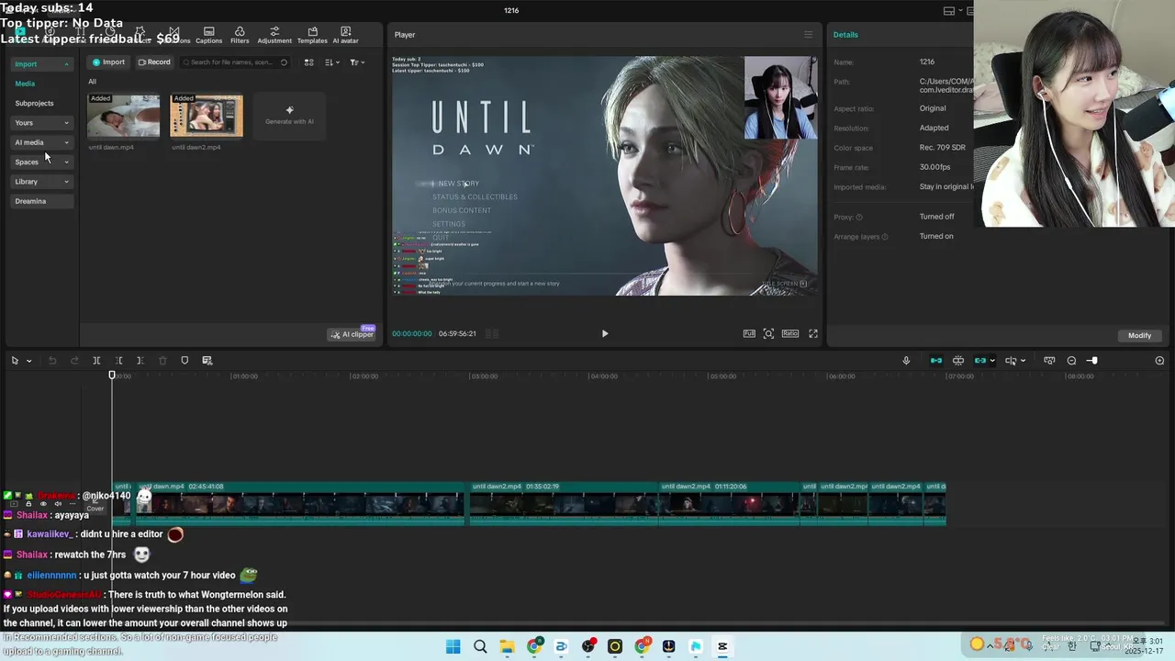Expand the Library section

pyautogui.click(x=41, y=182)
